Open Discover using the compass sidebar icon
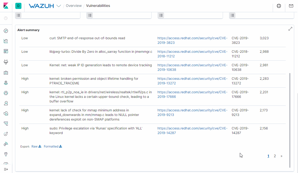This screenshot has height=173, width=298. 6,31
